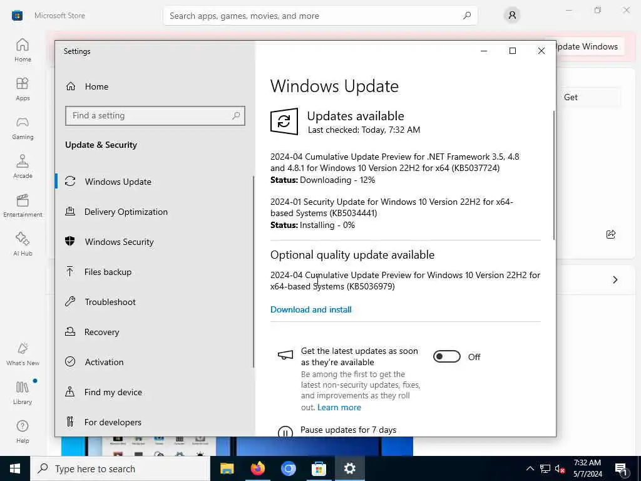Click the megaphone latest updates icon
This screenshot has width=641, height=481.
tap(285, 354)
